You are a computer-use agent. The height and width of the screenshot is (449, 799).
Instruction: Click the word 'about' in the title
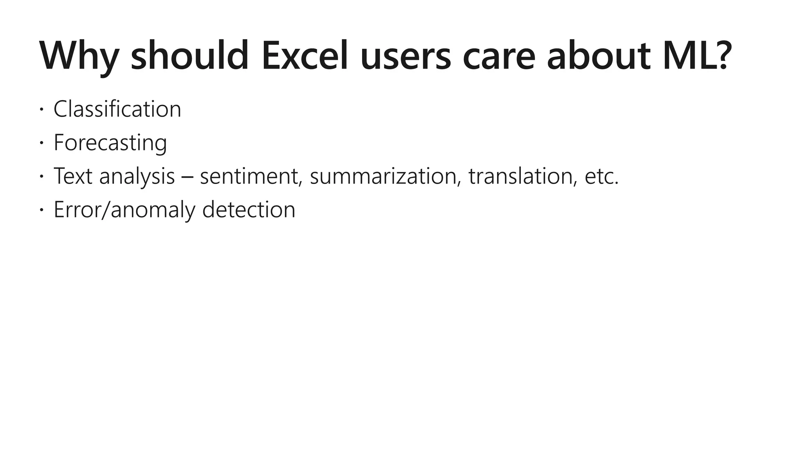pos(598,56)
